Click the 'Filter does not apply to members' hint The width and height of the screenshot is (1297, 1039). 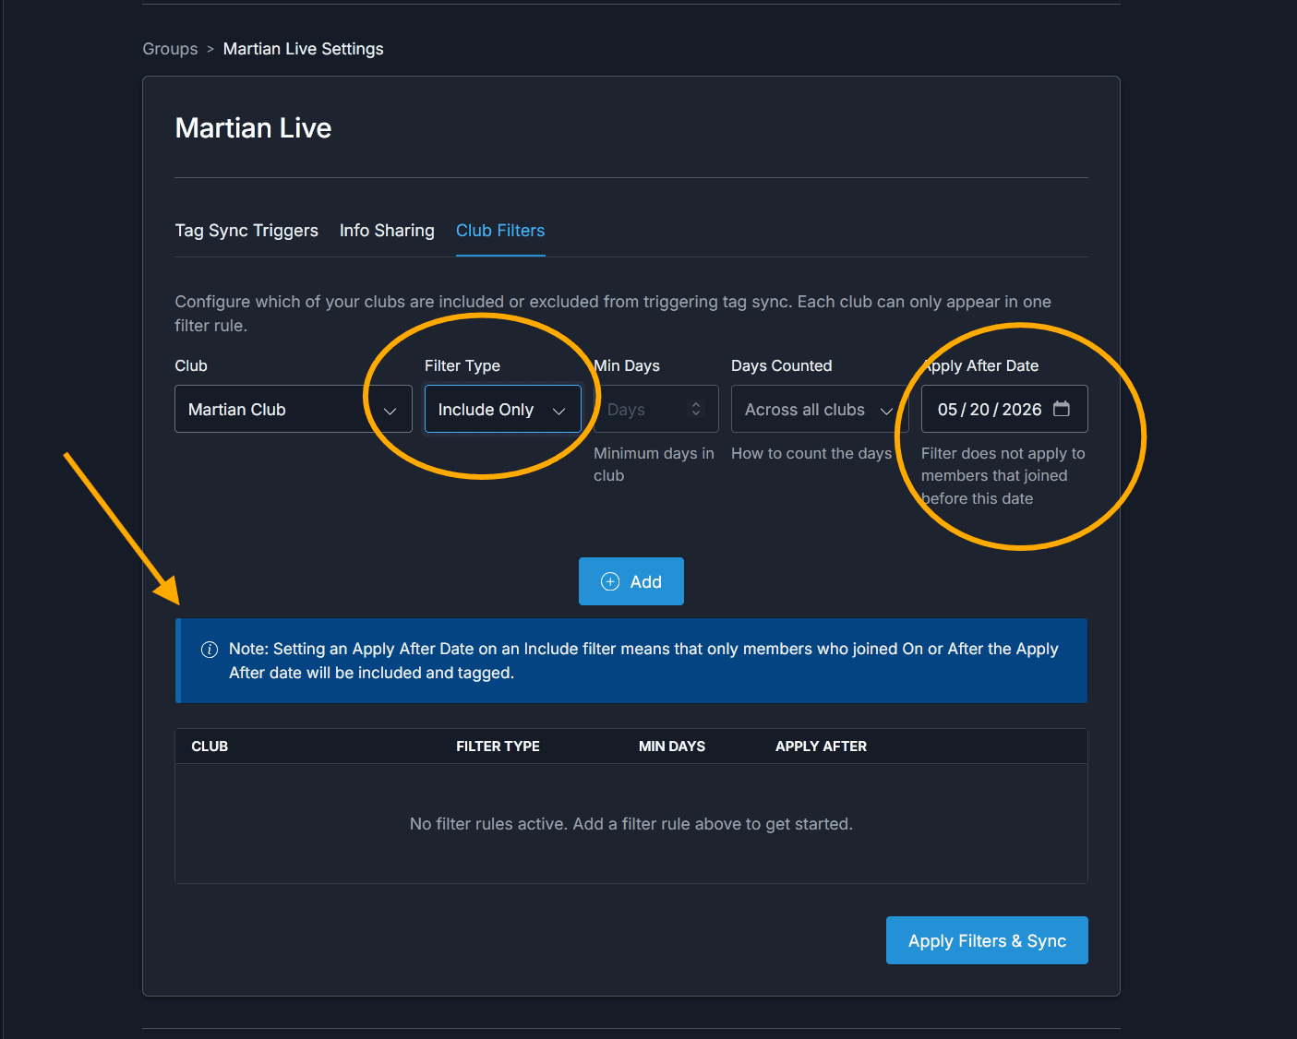coord(1003,476)
